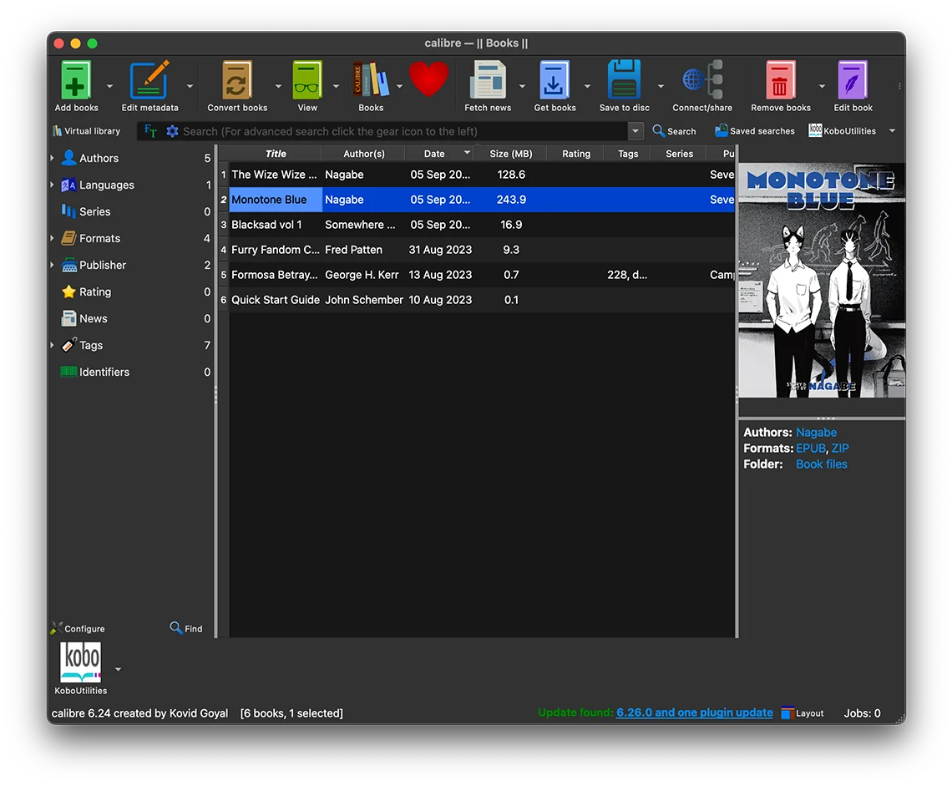Expand the search history dropdown
This screenshot has width=952, height=786.
pyautogui.click(x=635, y=131)
